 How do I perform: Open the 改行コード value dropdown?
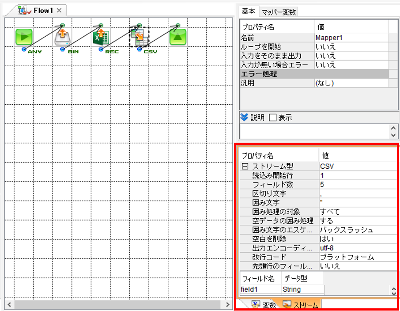(358, 257)
